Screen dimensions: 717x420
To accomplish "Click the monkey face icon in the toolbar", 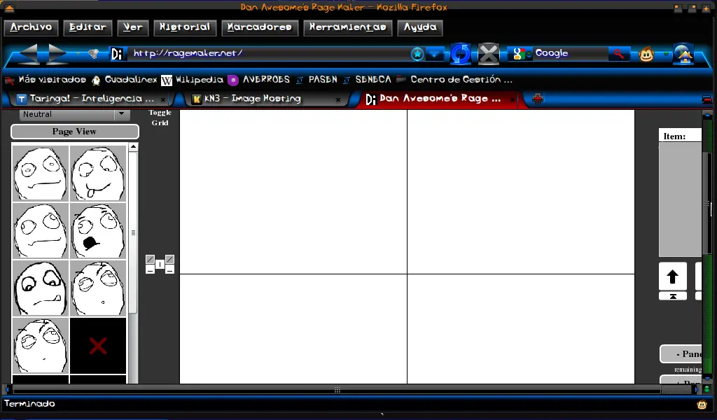I will pos(646,55).
